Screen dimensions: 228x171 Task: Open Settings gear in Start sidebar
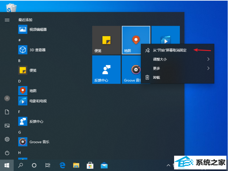7,139
